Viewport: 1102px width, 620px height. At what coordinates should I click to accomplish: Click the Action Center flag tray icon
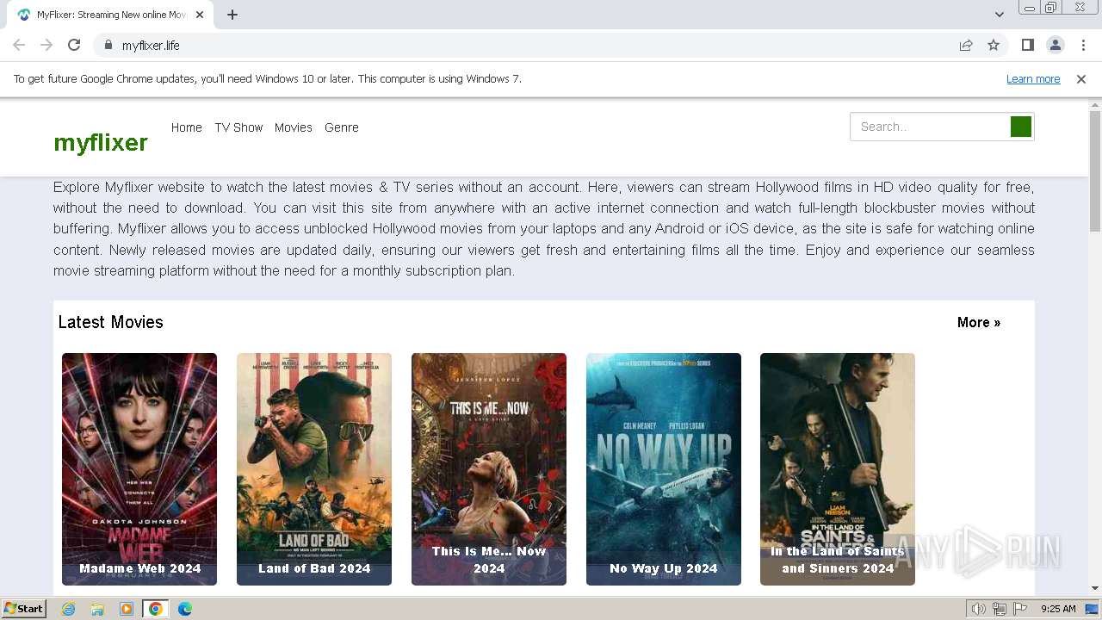pyautogui.click(x=1020, y=609)
